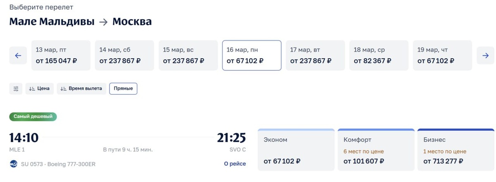Select the 19 мар, чт date tab

coord(442,55)
